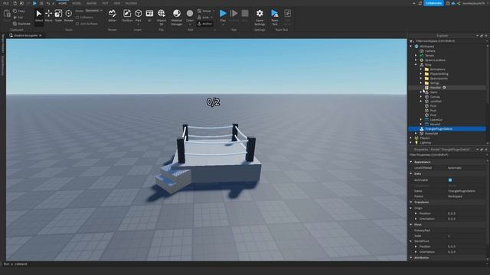Click Duplicate in the Clipboard group
This screenshot has width=490, height=275.
tap(21, 24)
